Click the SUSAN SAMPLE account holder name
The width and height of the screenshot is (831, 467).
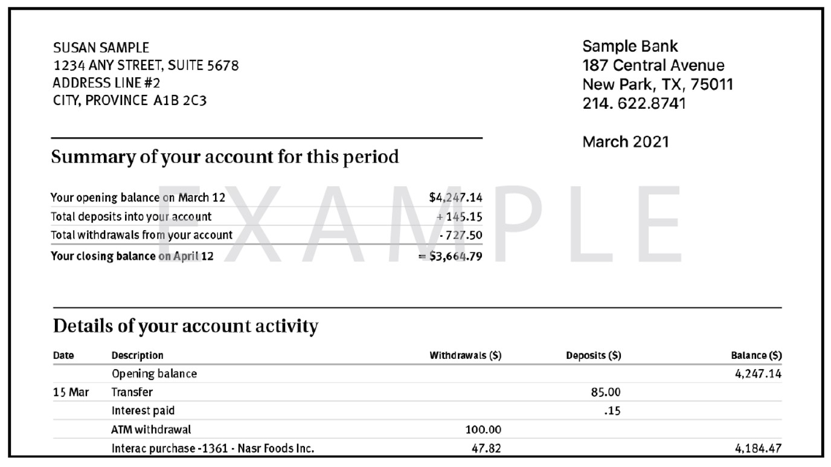(x=101, y=48)
